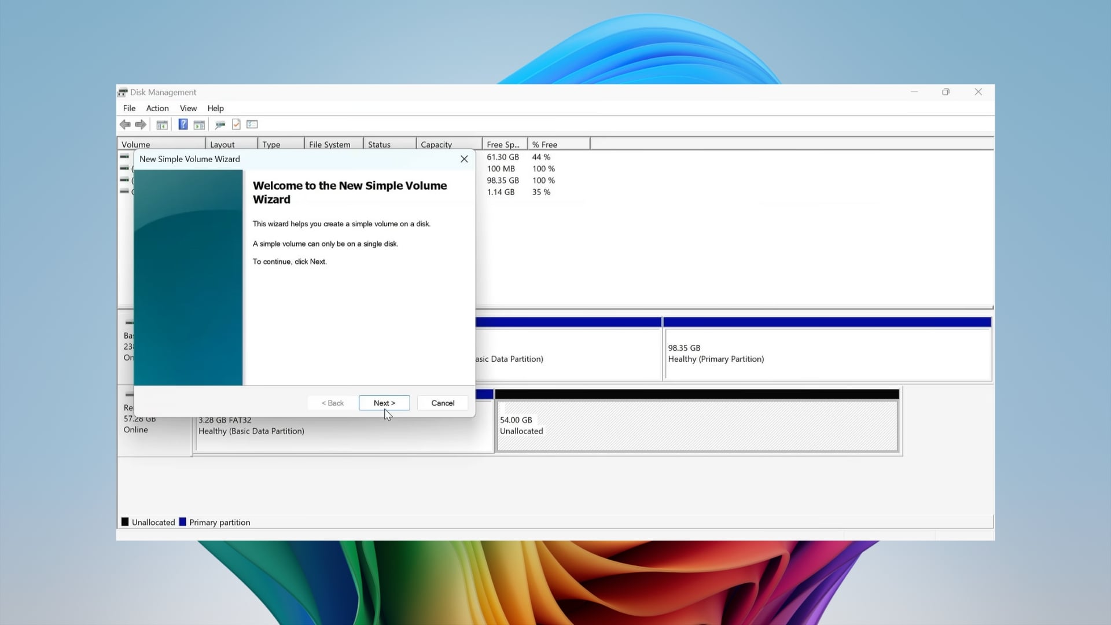Screen dimensions: 1111x625
Task: Click the blue Primary partition legend swatch
Action: (x=183, y=521)
